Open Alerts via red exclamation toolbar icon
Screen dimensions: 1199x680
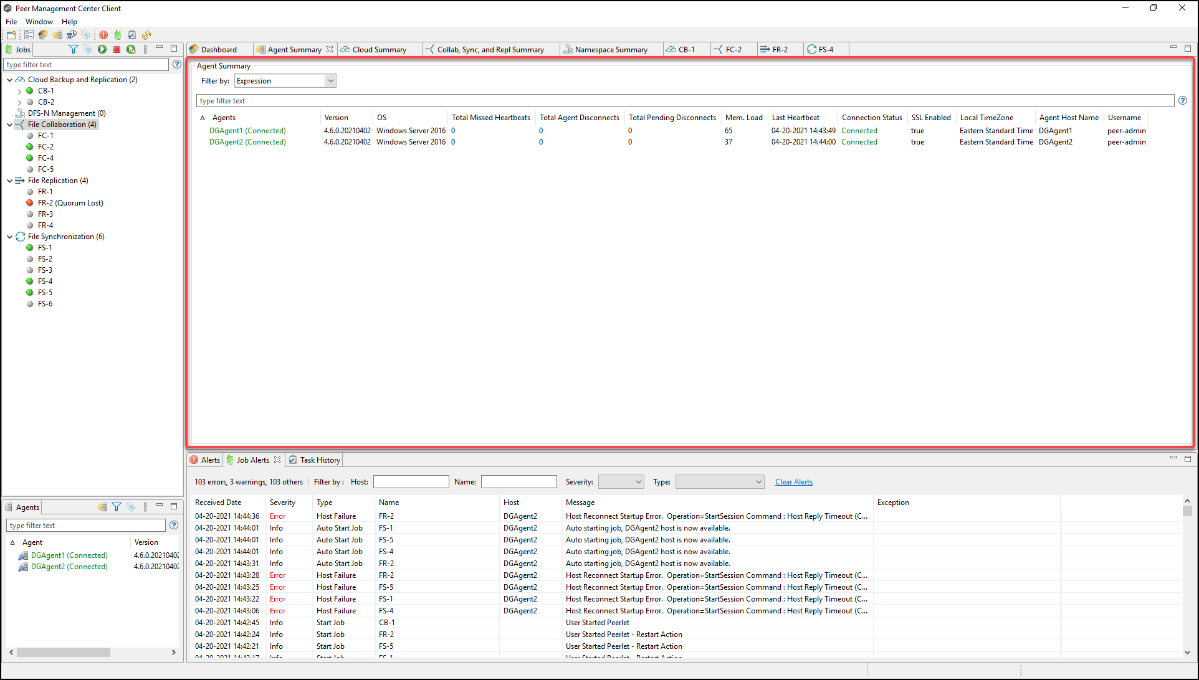coord(103,35)
